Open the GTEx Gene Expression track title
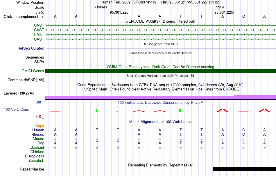Viewport: 276px width, 176px height. tap(160, 85)
